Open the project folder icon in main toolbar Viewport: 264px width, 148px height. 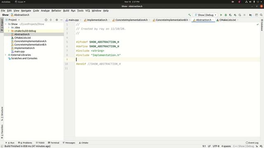(x=250, y=15)
